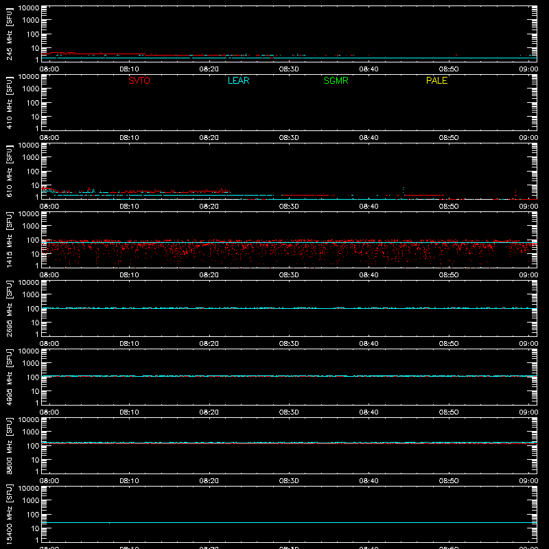Viewport: 549px width, 549px height.
Task: Click the 10000 tick label on 245 MHz axis
Action: pos(29,8)
